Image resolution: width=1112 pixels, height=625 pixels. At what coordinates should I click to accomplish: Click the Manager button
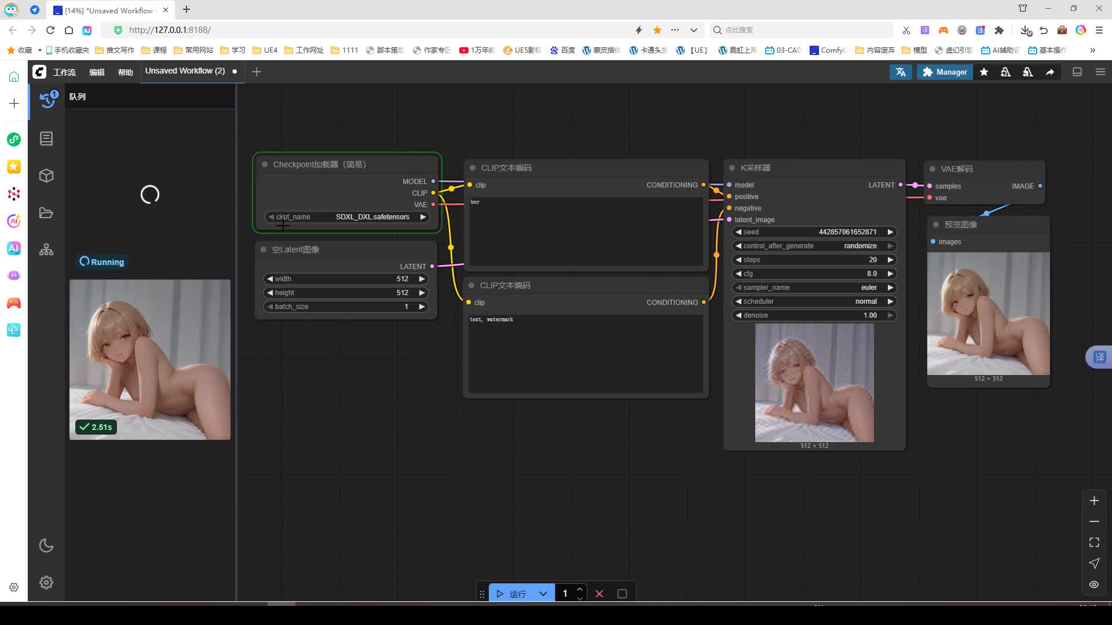click(945, 72)
